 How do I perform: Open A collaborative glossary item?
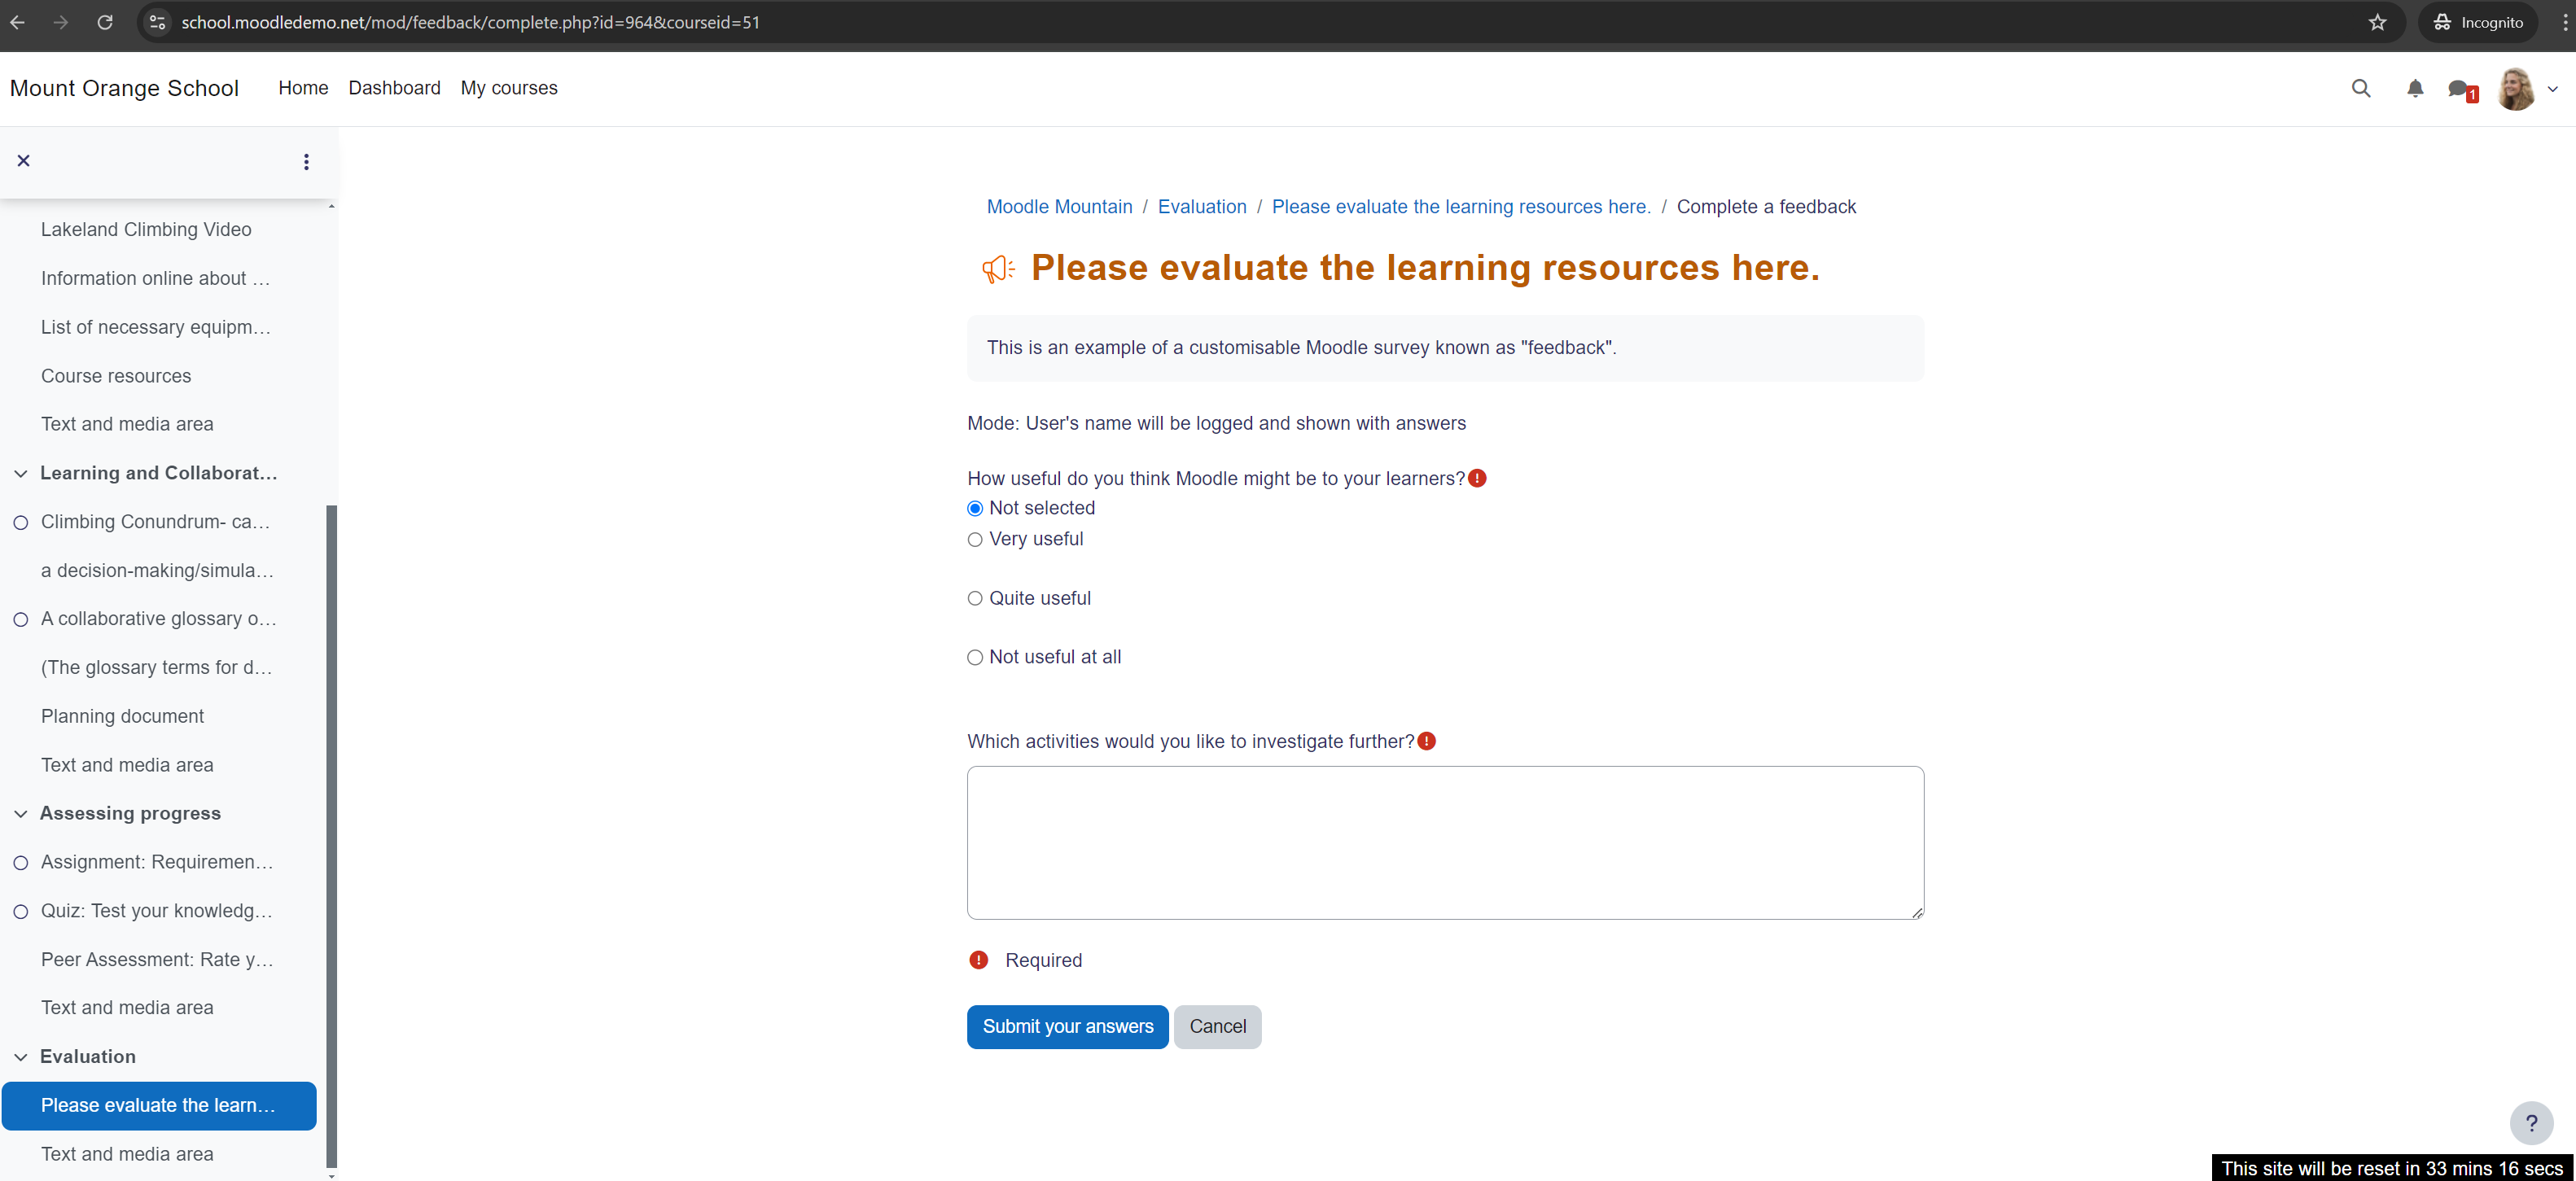(x=158, y=619)
